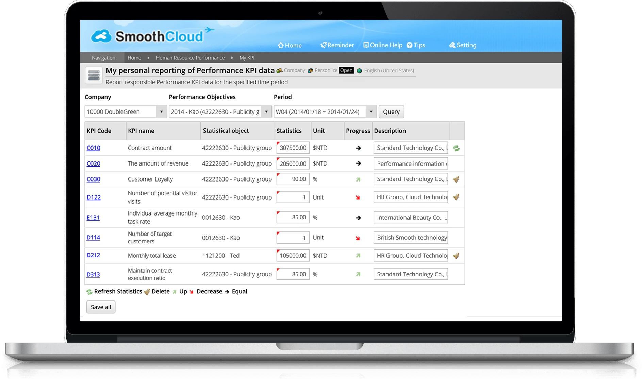Select My KPI in the breadcrumb trail
This screenshot has width=644, height=379.
(247, 57)
